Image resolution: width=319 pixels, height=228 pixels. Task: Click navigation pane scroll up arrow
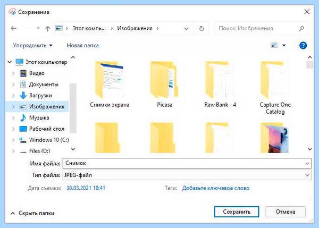(73, 57)
